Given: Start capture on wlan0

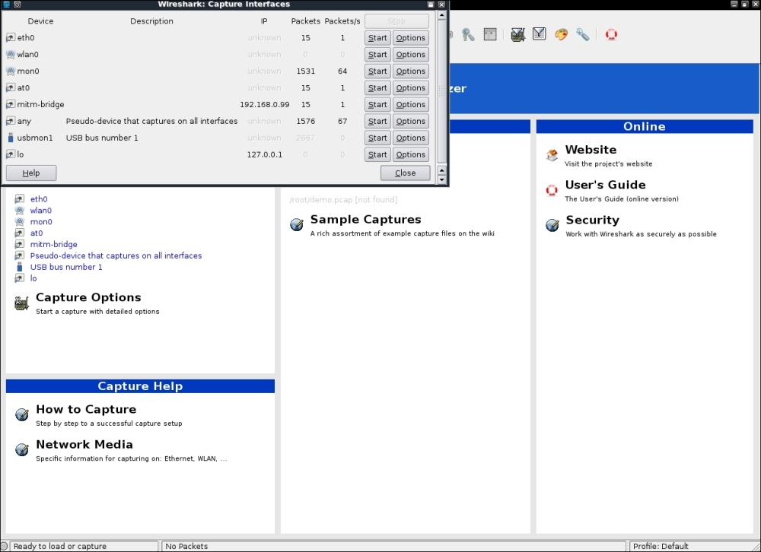Looking at the screenshot, I should point(377,54).
